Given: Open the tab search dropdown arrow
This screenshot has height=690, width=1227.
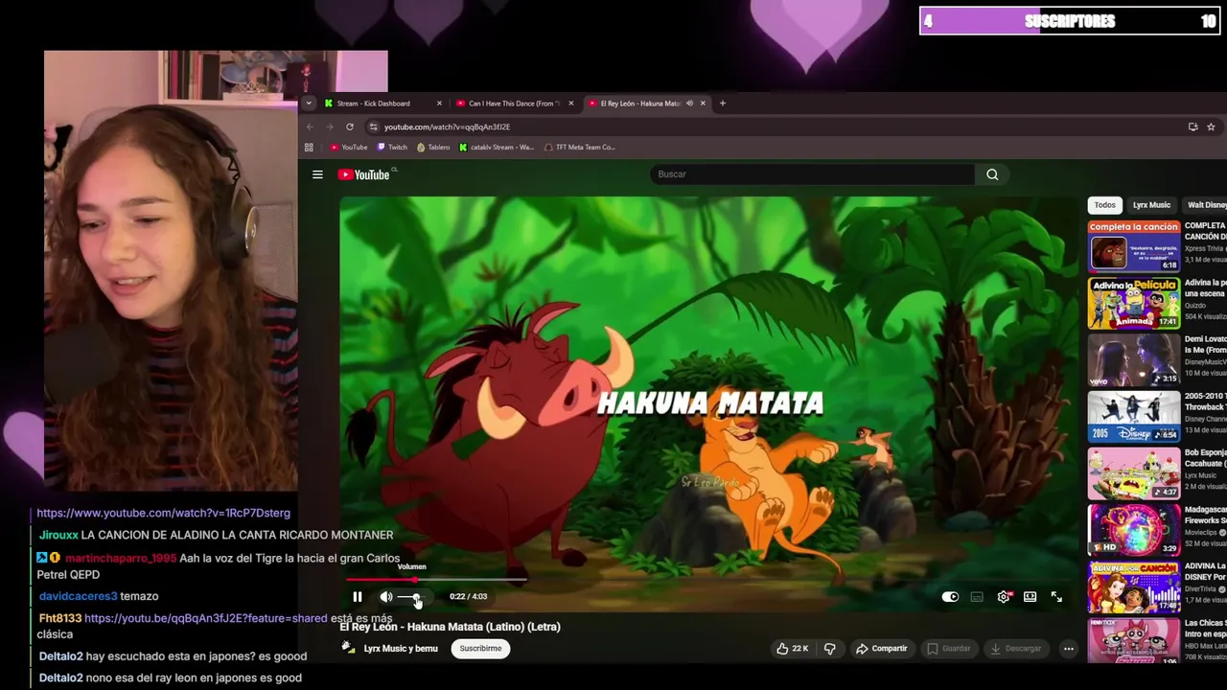Looking at the screenshot, I should [309, 103].
